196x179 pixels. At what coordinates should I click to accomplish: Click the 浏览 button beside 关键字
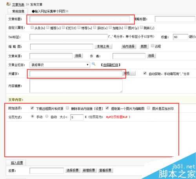[129, 73]
